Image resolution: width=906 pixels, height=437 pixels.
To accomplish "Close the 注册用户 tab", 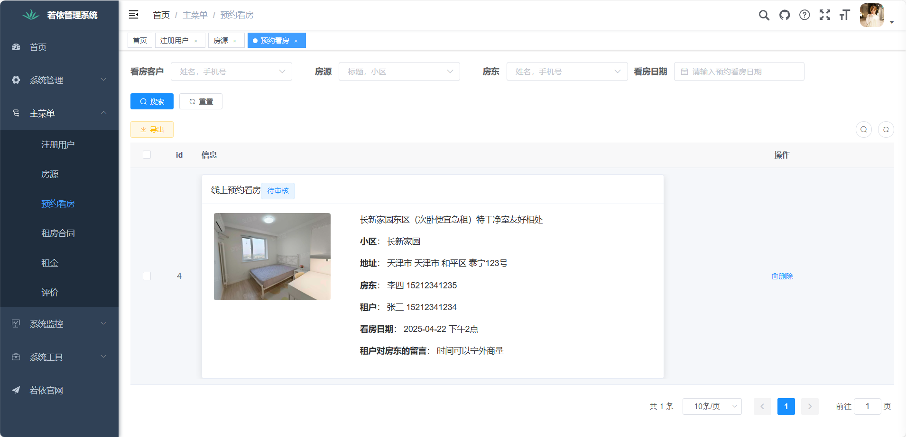I will tap(195, 41).
